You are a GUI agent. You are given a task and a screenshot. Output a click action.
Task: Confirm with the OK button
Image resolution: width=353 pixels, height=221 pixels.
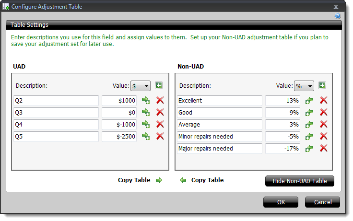281,202
